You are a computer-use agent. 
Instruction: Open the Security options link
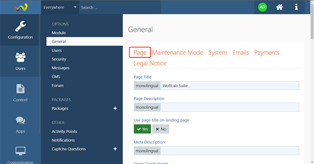[59, 59]
